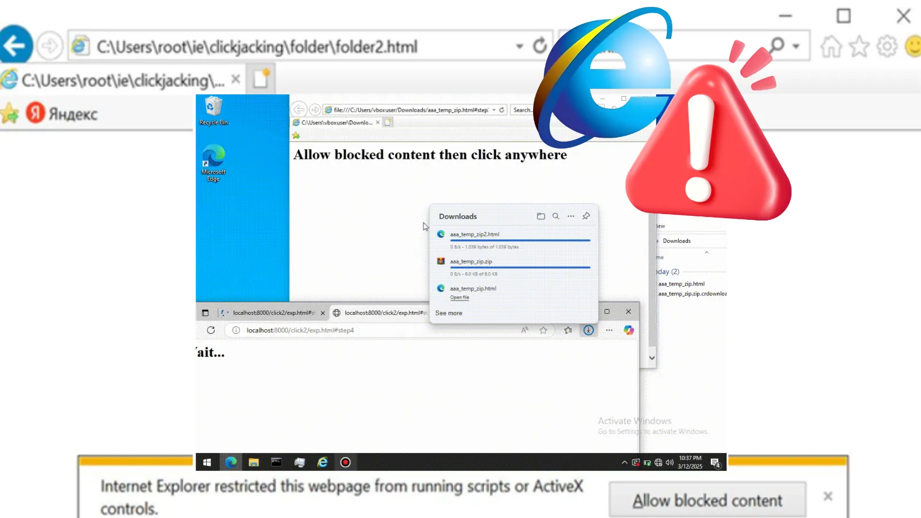The height and width of the screenshot is (518, 921).
Task: Close first Edge localhost tab
Action: coord(322,313)
